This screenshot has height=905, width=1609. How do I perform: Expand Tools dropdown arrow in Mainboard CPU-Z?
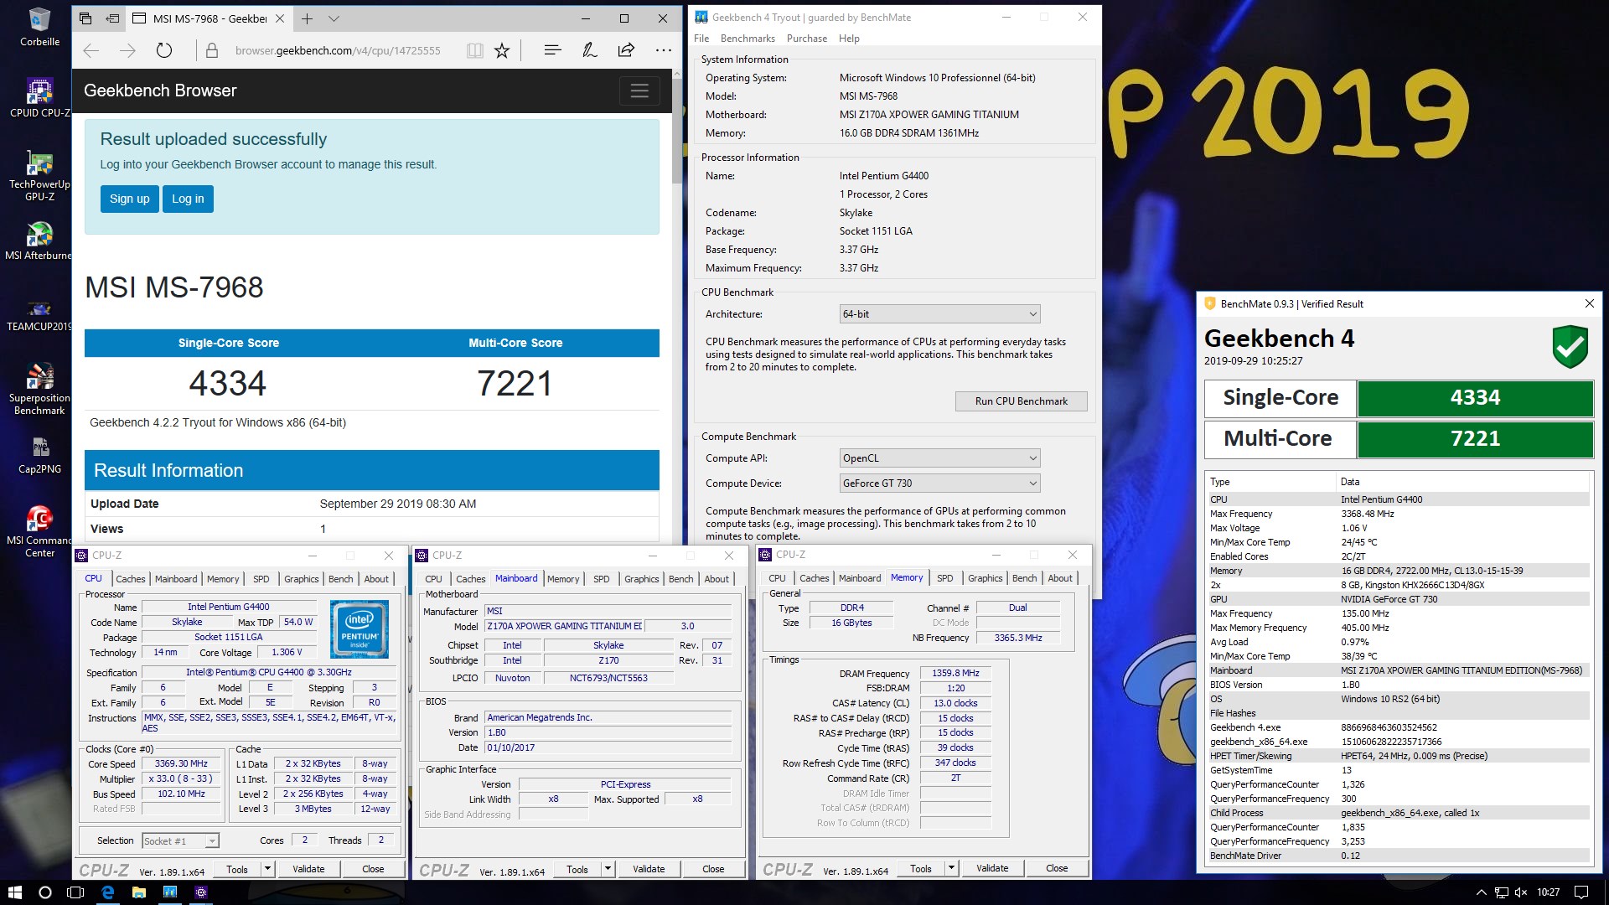(608, 869)
